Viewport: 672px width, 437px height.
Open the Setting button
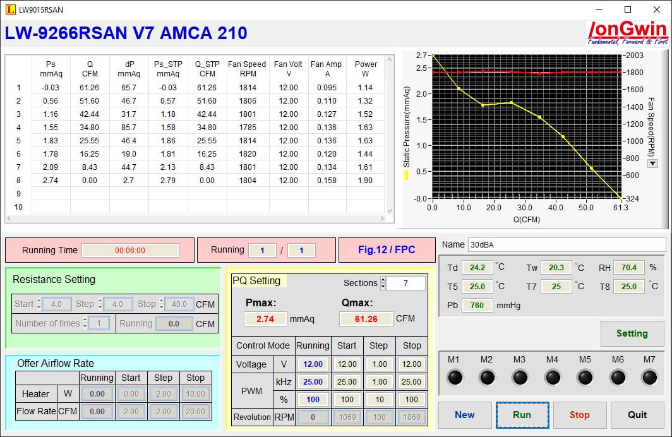(x=632, y=333)
